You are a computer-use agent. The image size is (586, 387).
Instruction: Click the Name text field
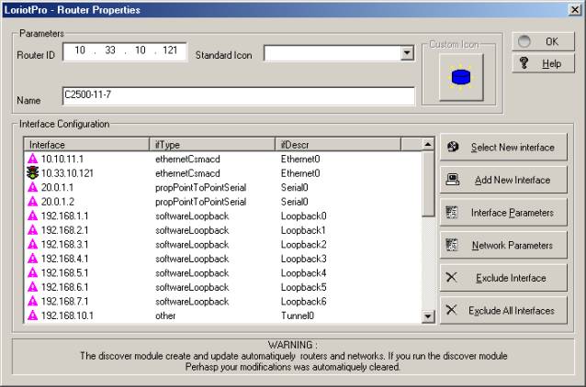coord(237,96)
